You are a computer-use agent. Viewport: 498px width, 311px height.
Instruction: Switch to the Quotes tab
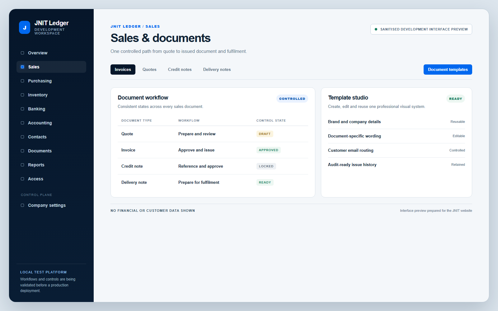coord(149,69)
